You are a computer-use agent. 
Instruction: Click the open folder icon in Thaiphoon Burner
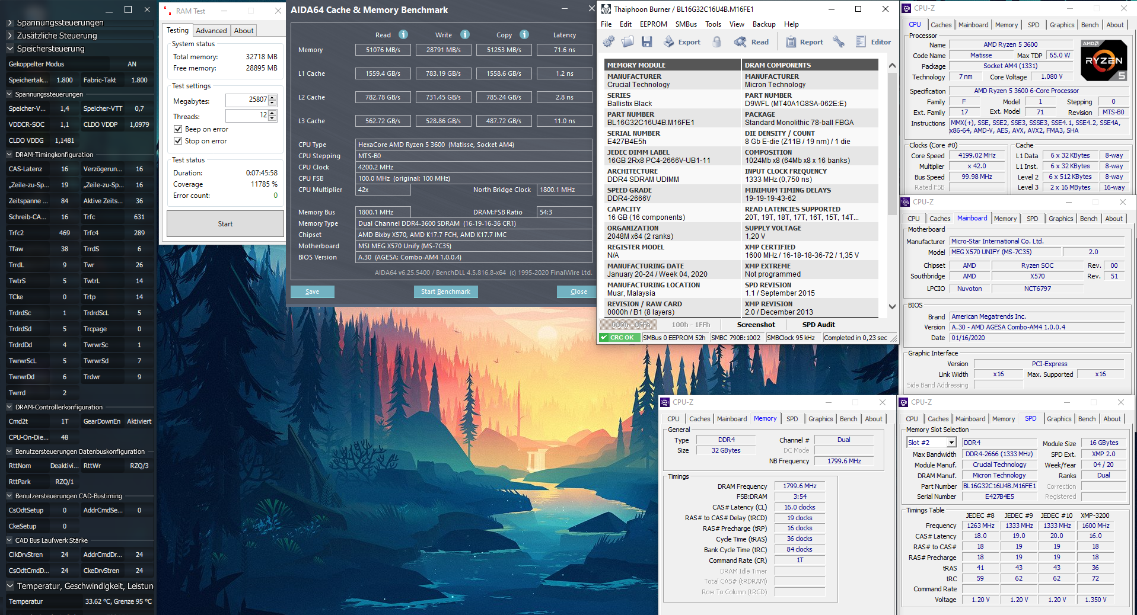tap(628, 41)
